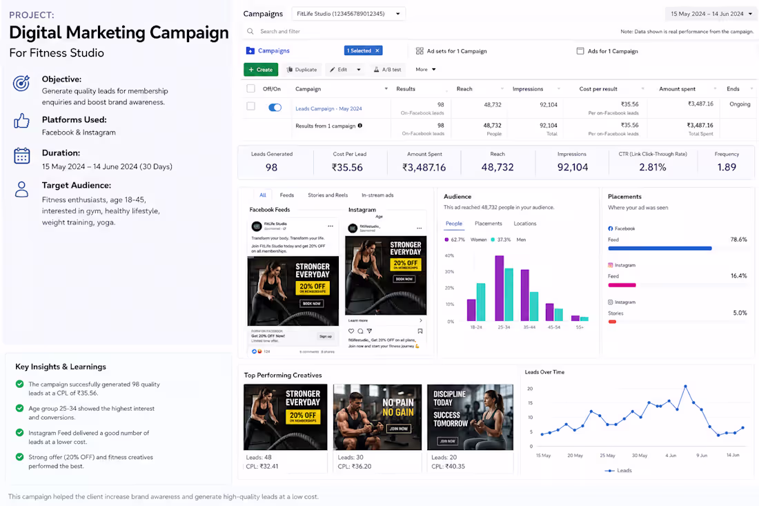The width and height of the screenshot is (759, 506).
Task: Tap the heart like icon on the Instagram post
Action: point(351,331)
